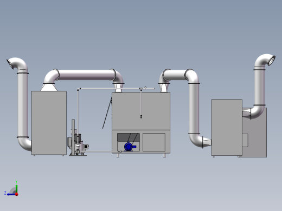
Task: Select the vertical duct feeding the right cabinet
Action: click(x=194, y=109)
